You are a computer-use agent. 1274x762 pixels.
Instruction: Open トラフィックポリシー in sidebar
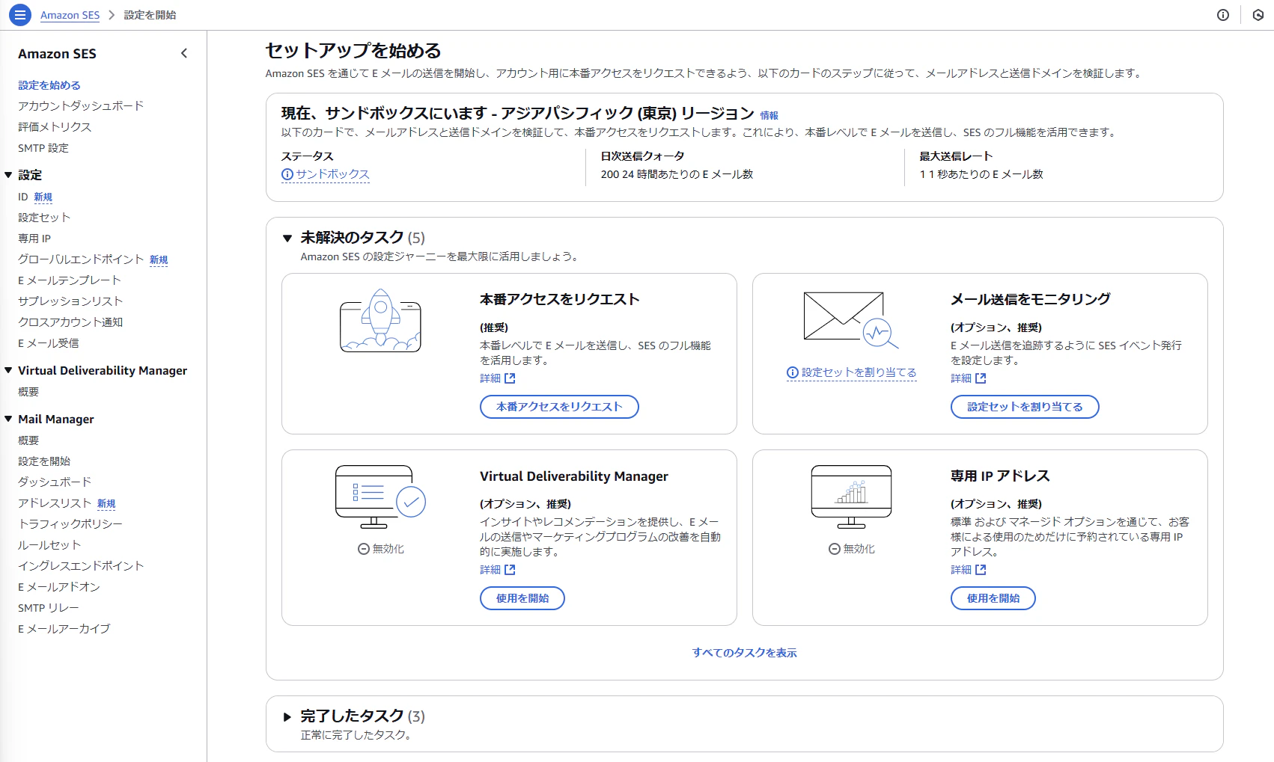(70, 524)
